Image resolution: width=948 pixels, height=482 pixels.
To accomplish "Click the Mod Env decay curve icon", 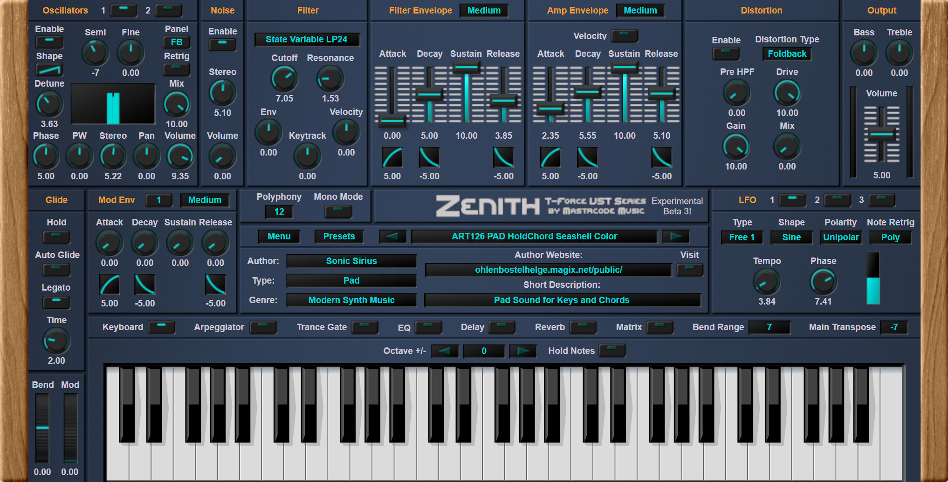I will point(145,285).
